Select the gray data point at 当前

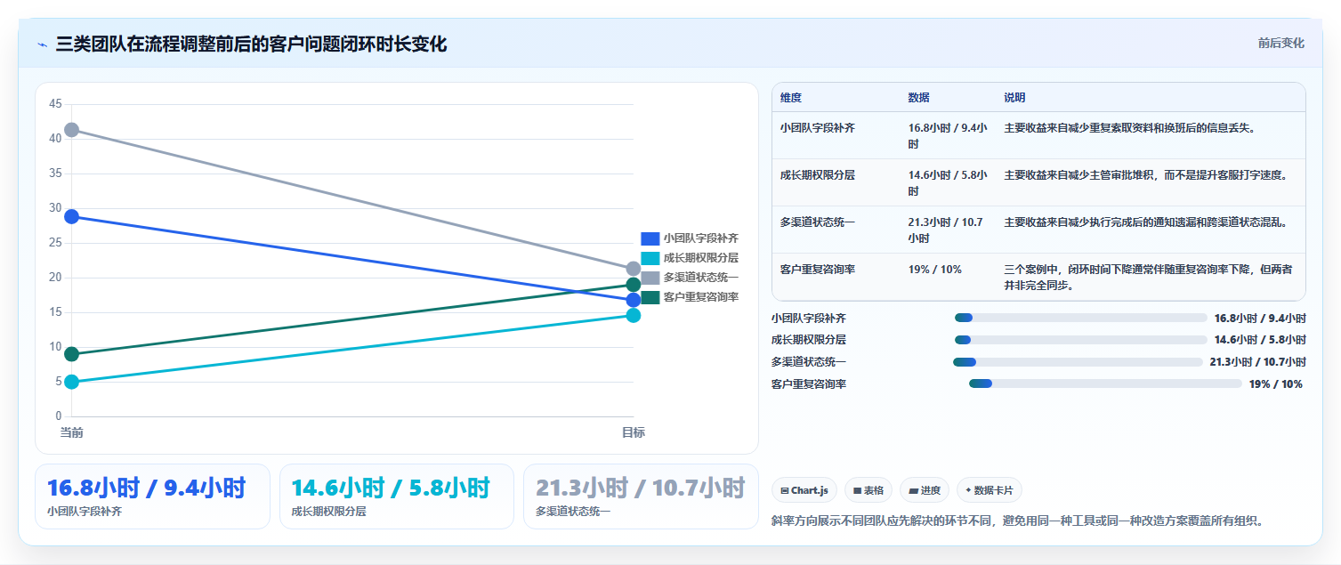pyautogui.click(x=71, y=130)
